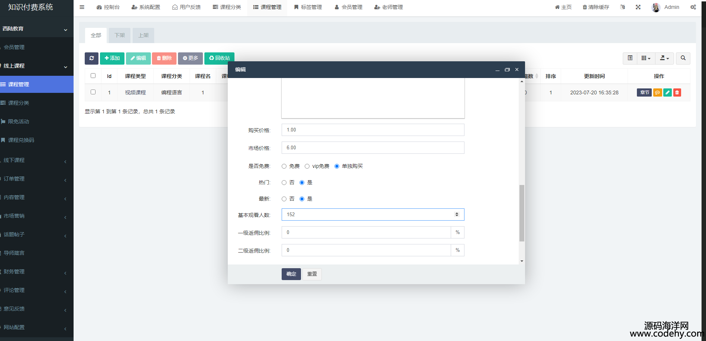Click the 购买价格 input field
Image resolution: width=706 pixels, height=341 pixels.
point(373,130)
